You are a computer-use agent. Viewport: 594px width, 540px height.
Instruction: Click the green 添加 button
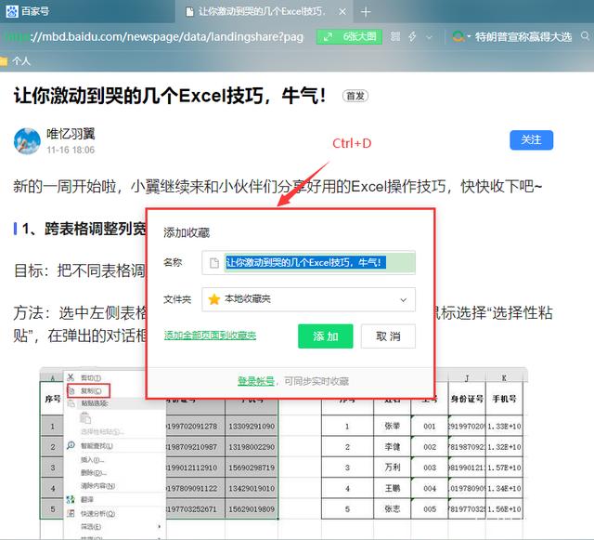tap(326, 336)
